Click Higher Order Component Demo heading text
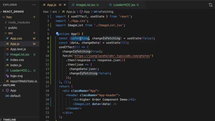 point(103,99)
